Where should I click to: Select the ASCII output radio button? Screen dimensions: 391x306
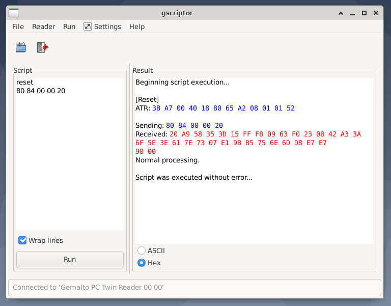coord(142,251)
